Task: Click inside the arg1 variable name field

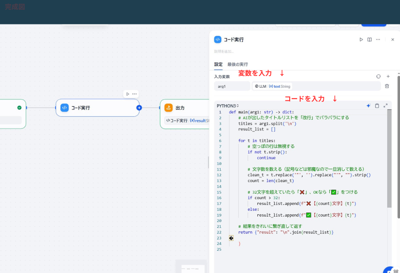Action: (232, 86)
